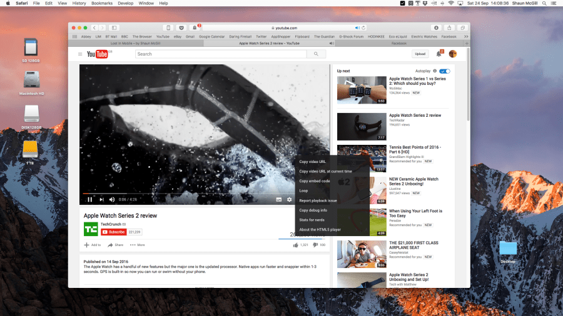This screenshot has height=316, width=563.
Task: Open the Bookmarks menu
Action: tap(102, 3)
